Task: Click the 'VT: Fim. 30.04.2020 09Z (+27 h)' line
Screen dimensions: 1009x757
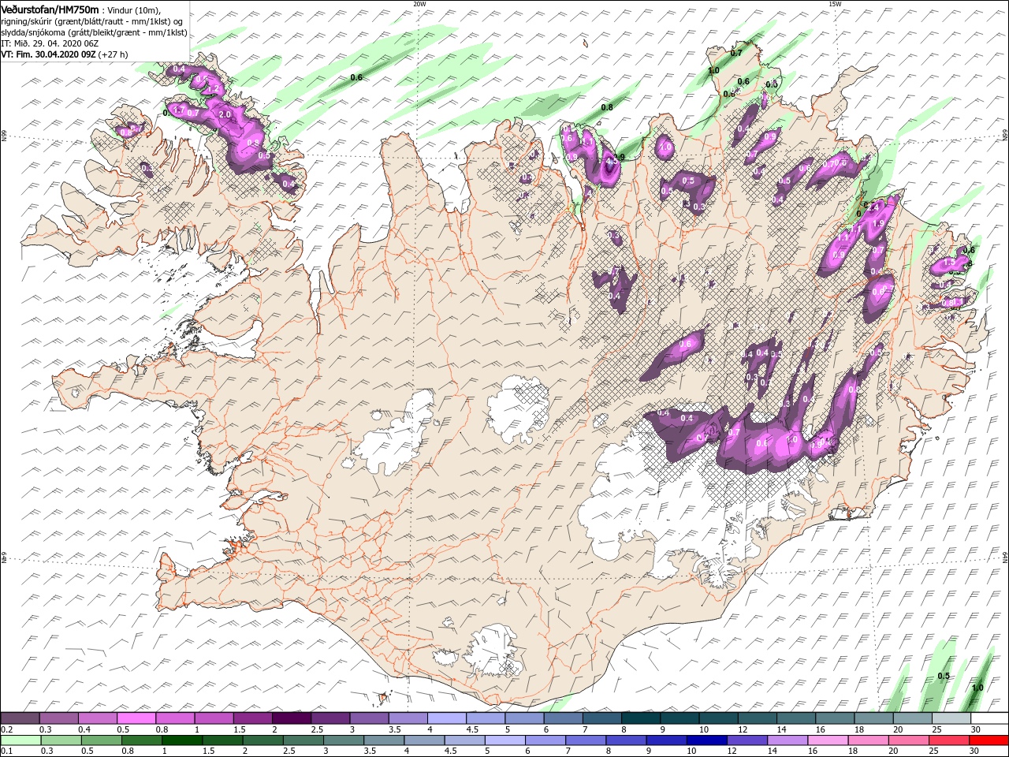Action: [65, 54]
